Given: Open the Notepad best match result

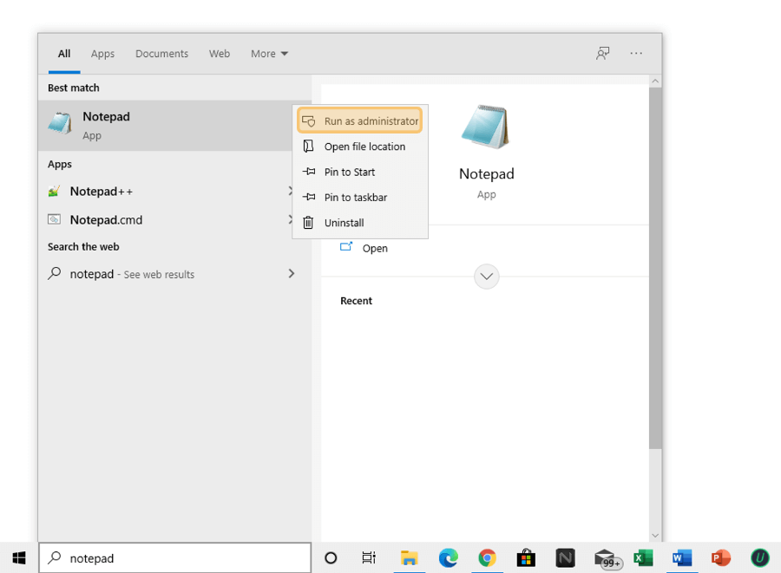Looking at the screenshot, I should click(165, 126).
